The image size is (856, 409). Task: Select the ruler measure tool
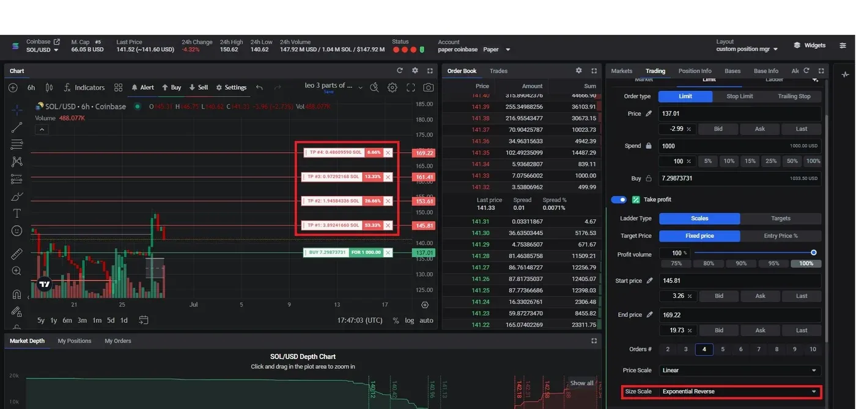point(17,253)
